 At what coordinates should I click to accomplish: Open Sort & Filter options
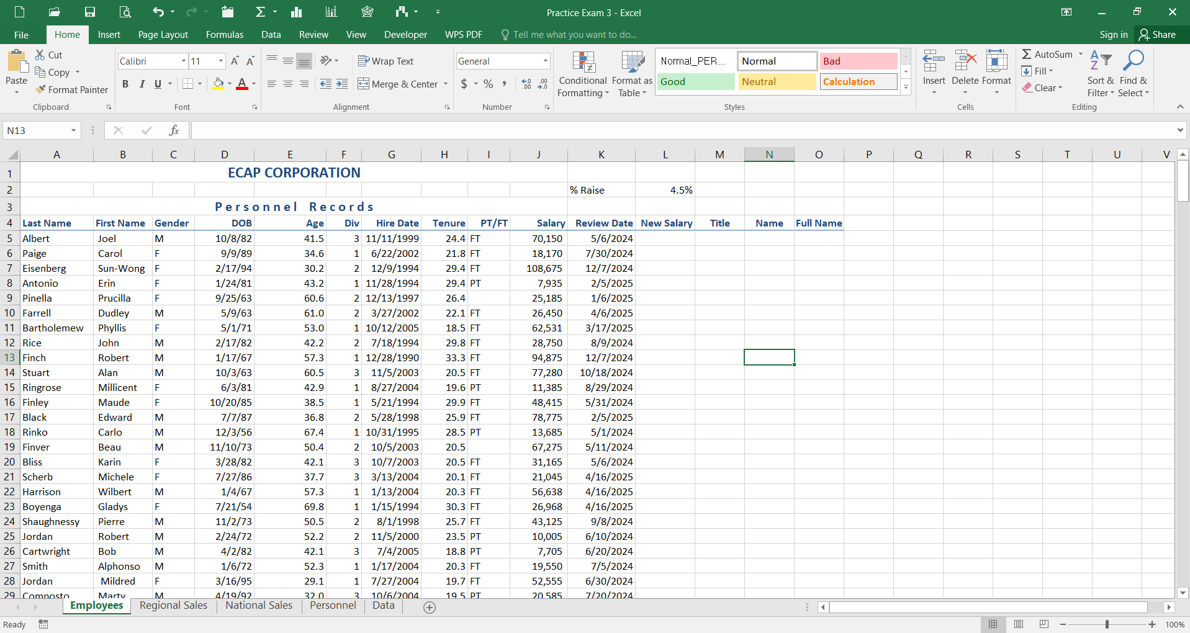pyautogui.click(x=1100, y=73)
